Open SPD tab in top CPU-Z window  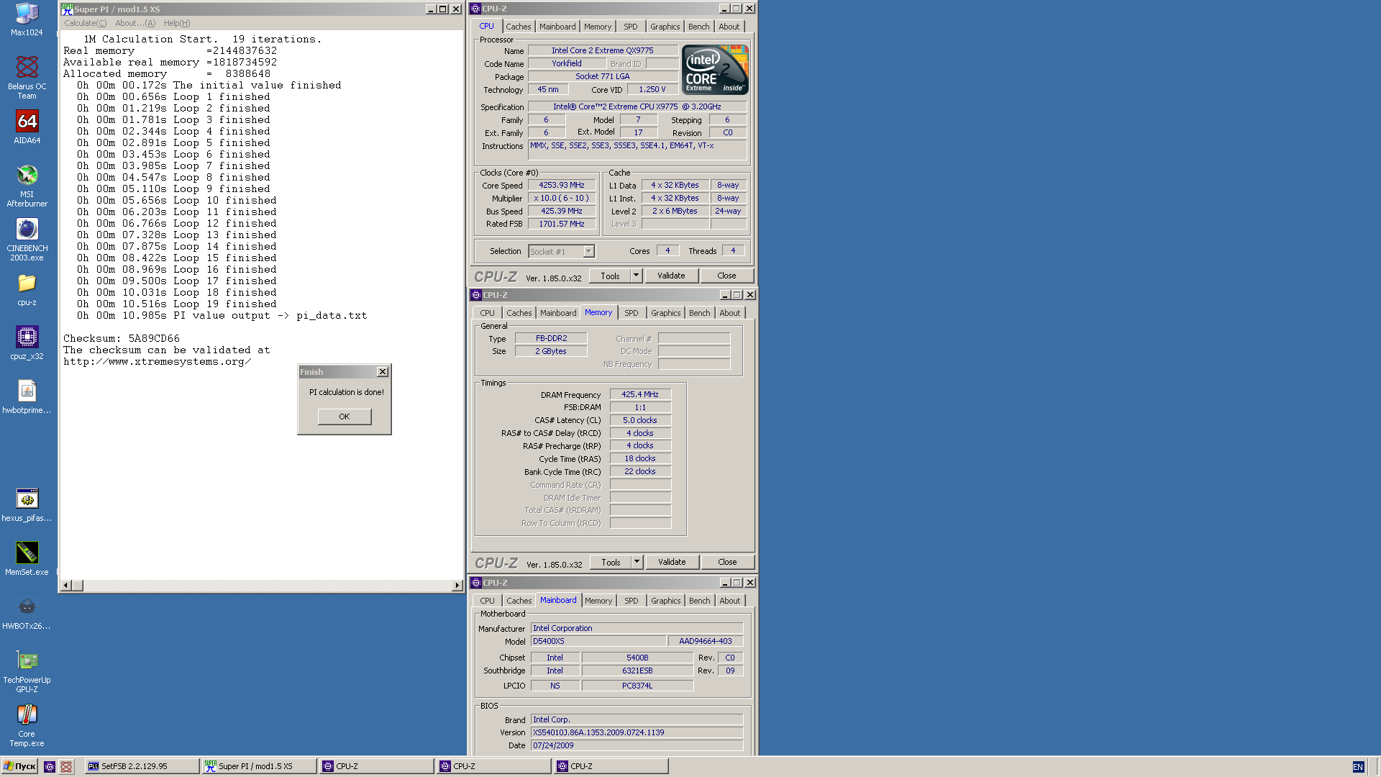(631, 27)
